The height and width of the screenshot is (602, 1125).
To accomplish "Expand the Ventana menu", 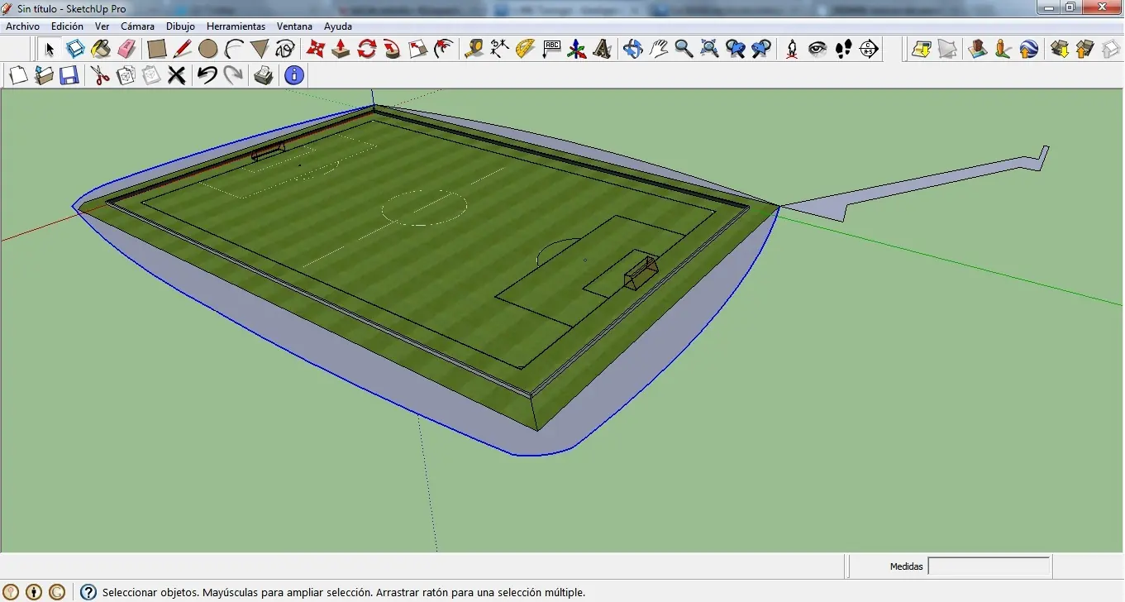I will tap(294, 26).
